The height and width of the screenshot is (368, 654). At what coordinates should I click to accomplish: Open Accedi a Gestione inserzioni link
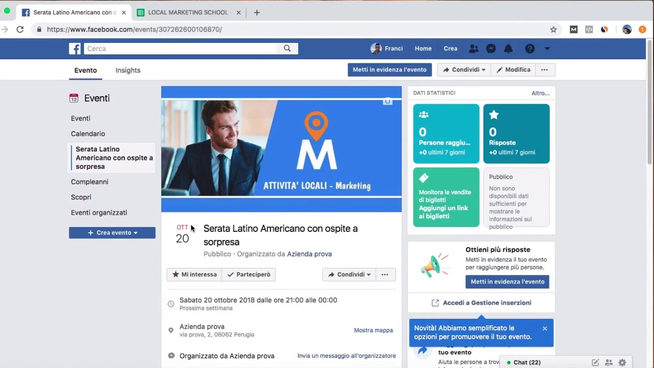coord(481,303)
